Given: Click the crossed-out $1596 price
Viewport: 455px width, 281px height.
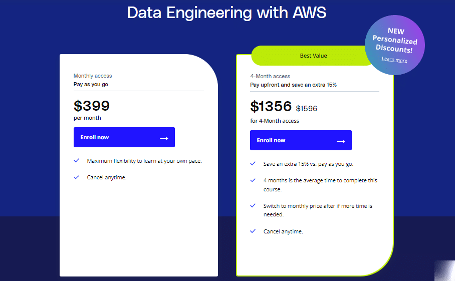Looking at the screenshot, I should (307, 109).
